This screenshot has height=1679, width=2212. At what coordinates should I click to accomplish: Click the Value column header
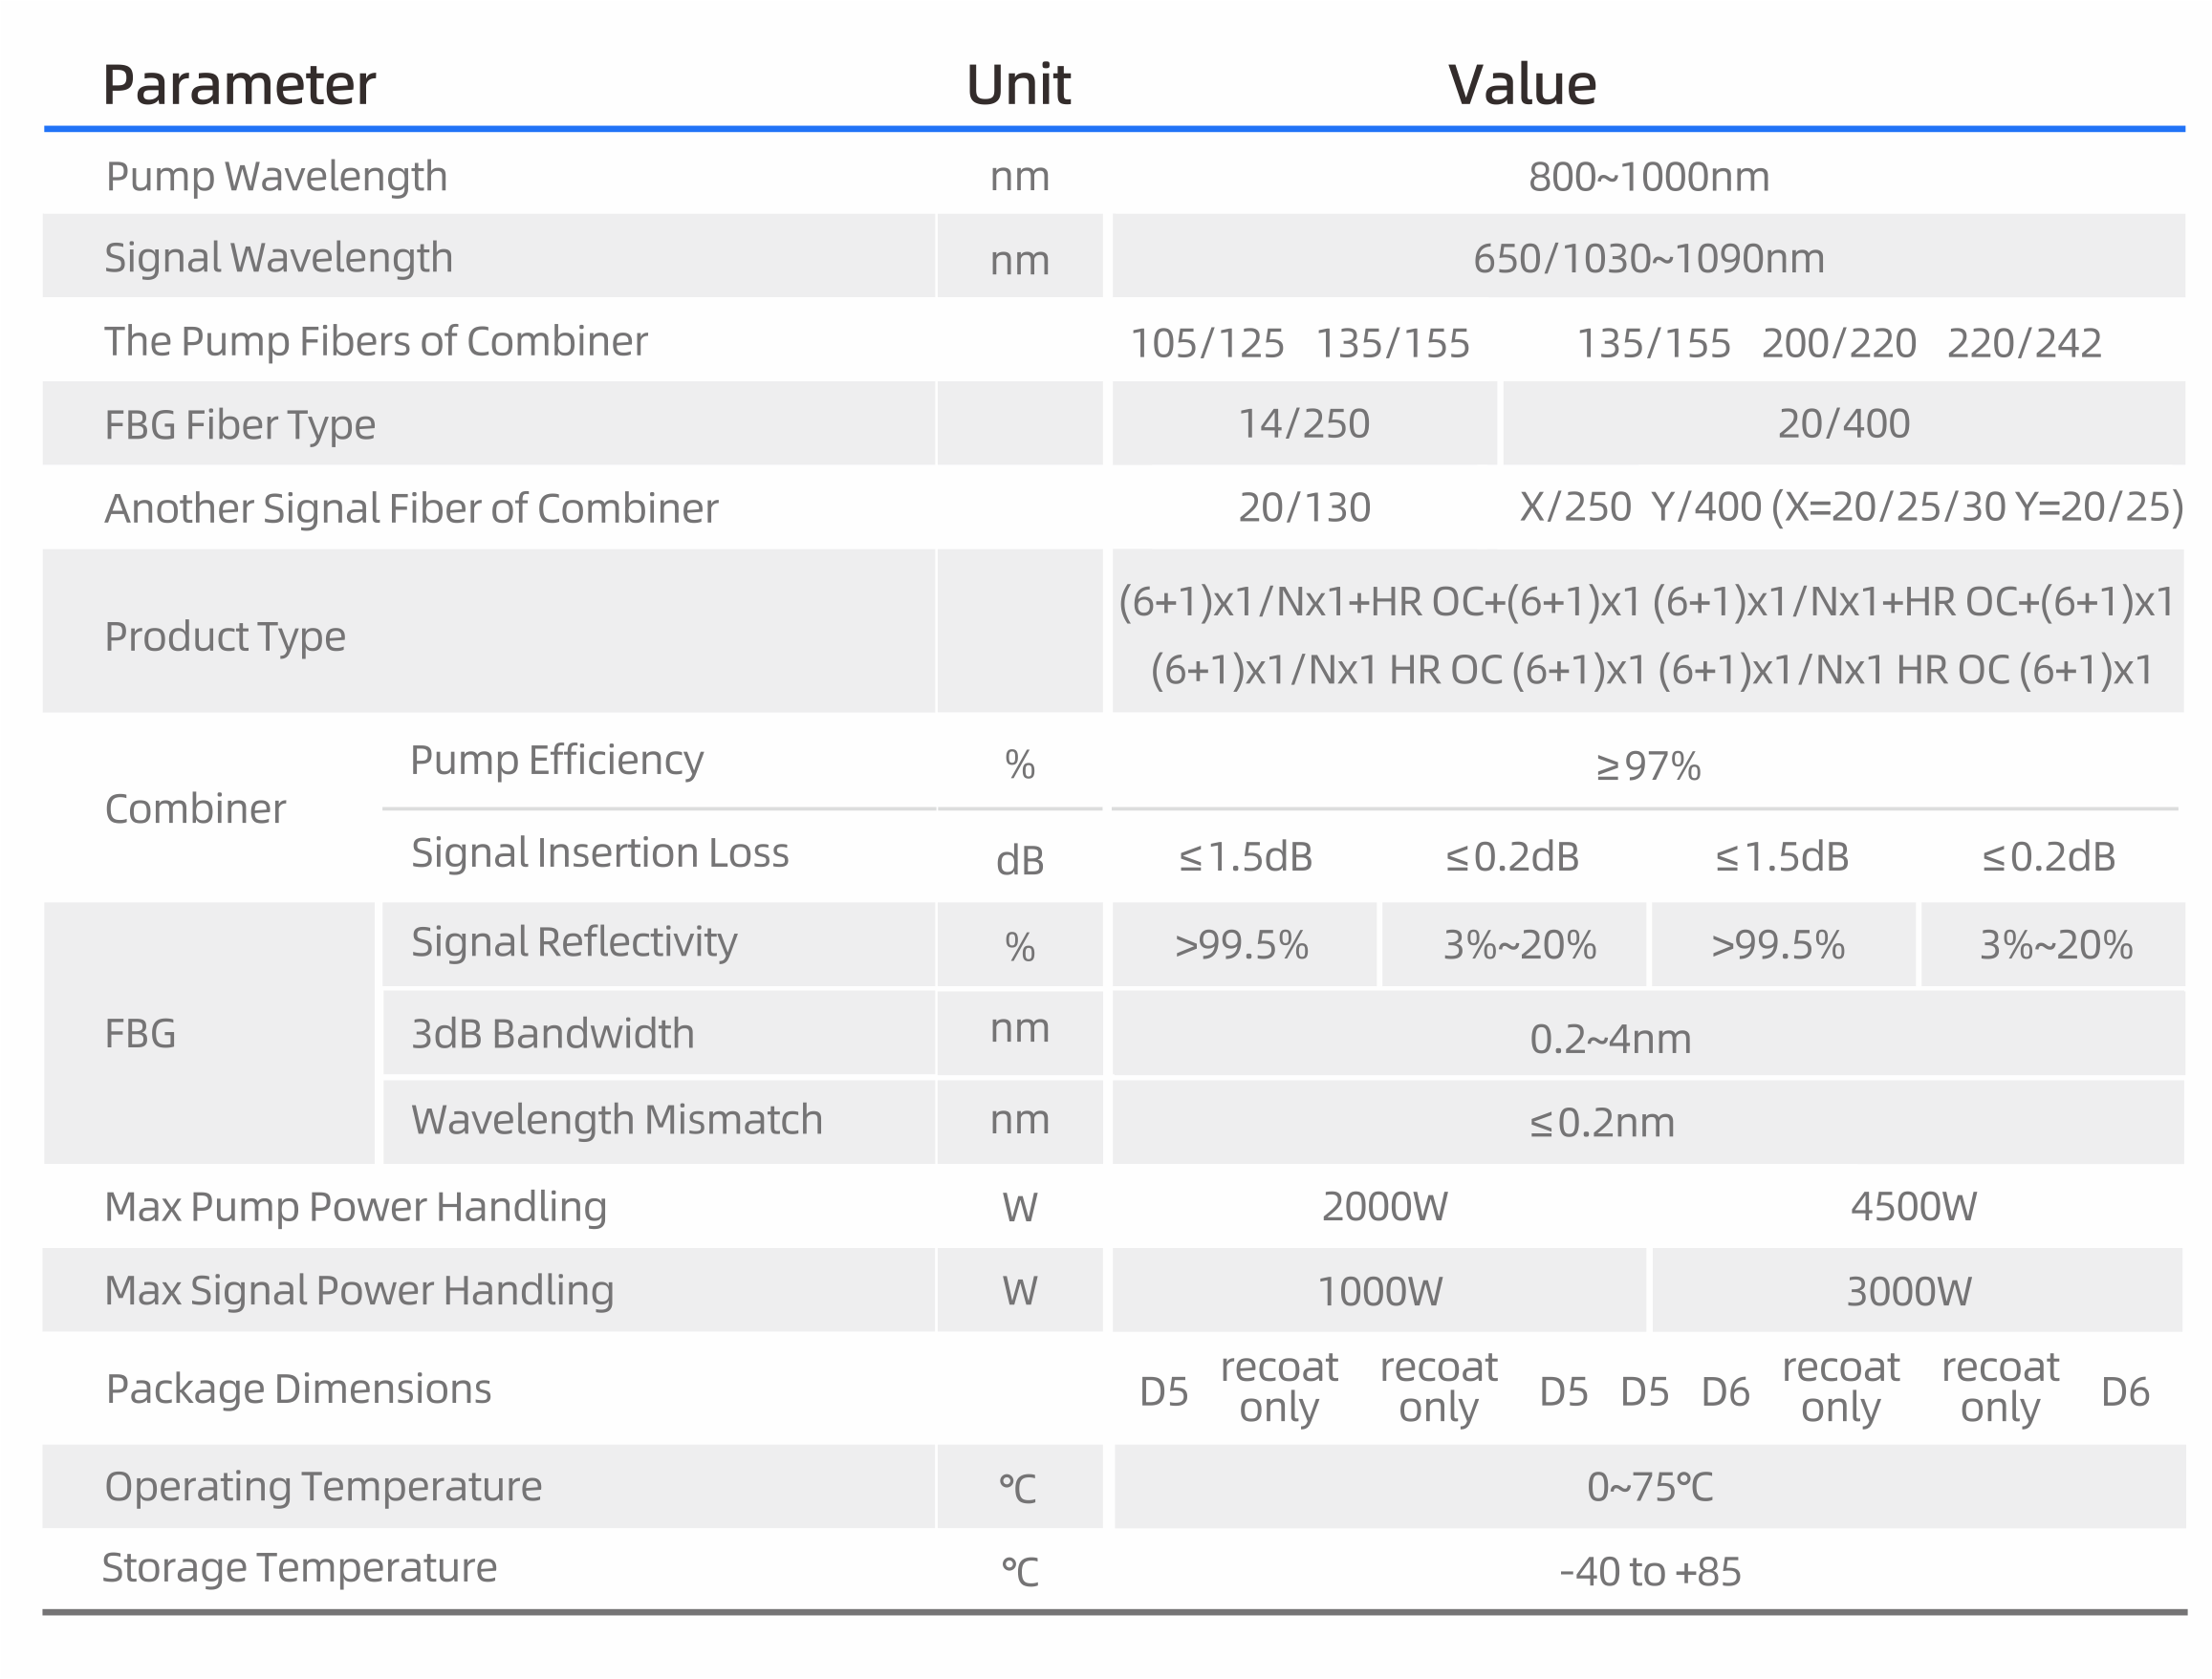click(1521, 84)
